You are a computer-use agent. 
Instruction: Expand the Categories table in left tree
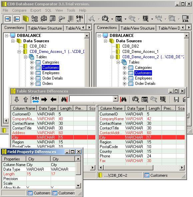click(32, 62)
